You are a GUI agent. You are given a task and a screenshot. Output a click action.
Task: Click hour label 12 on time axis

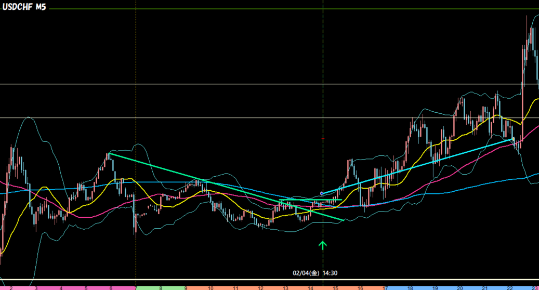tap(260, 288)
